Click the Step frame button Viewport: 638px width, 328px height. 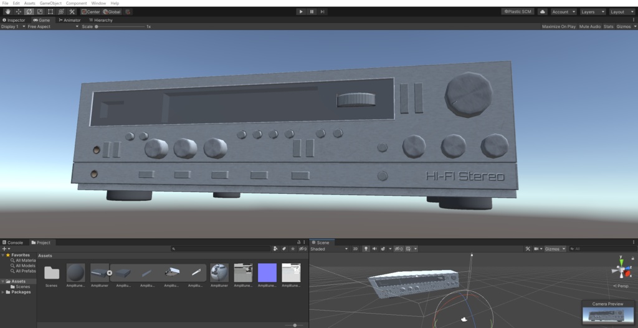coord(322,12)
